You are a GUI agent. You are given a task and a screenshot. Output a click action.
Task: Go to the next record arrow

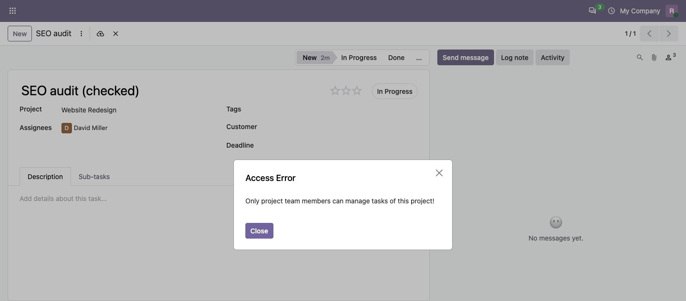pyautogui.click(x=669, y=34)
